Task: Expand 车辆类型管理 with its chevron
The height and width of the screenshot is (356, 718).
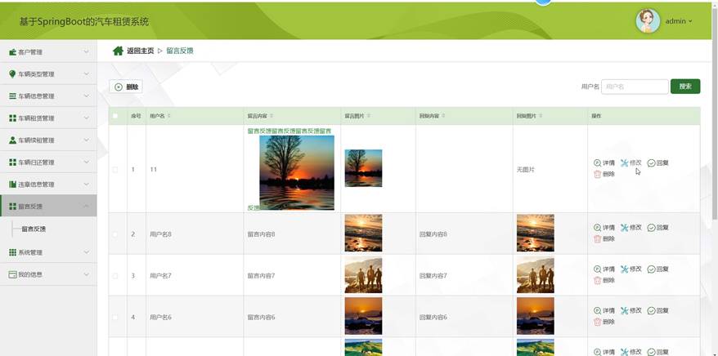Action: coord(86,74)
